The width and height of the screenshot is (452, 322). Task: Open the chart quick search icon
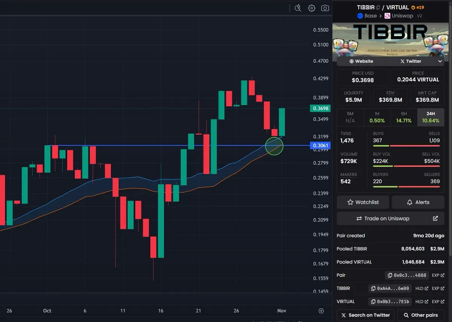(298, 8)
